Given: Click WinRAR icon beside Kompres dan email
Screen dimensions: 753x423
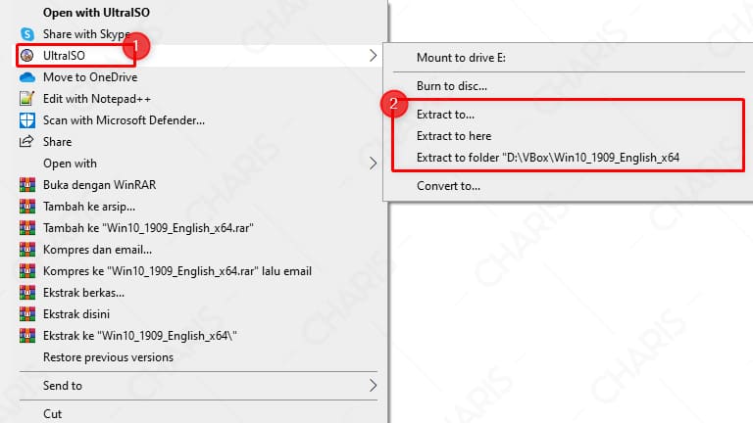Looking at the screenshot, I should pos(27,250).
